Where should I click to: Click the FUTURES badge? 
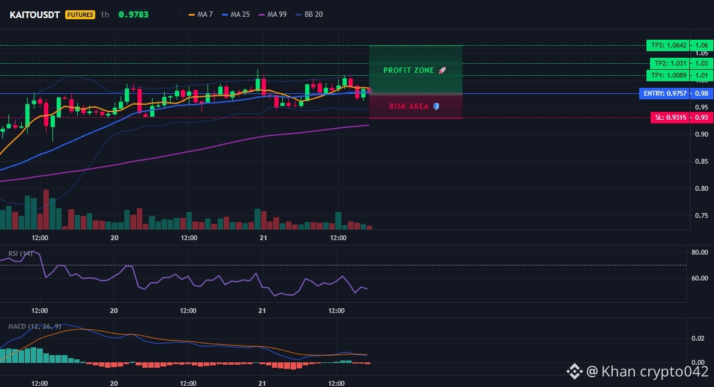click(x=80, y=14)
